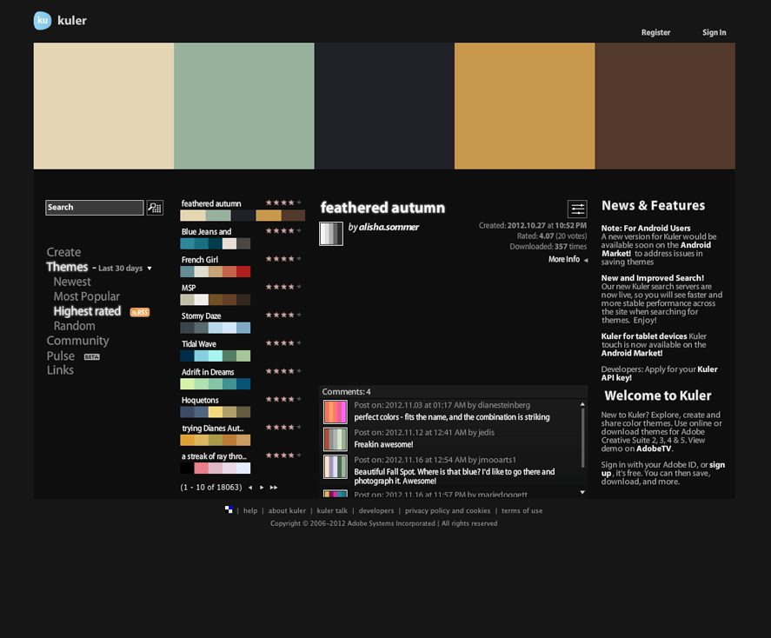Click the alisha.sommer author link
The height and width of the screenshot is (638, 771).
tap(389, 227)
